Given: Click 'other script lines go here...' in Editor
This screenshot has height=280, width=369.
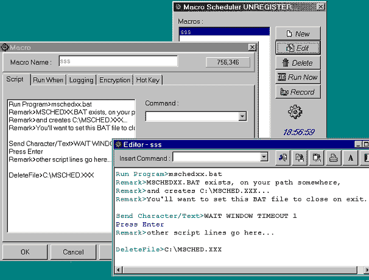Looking at the screenshot, I should pos(195,233).
